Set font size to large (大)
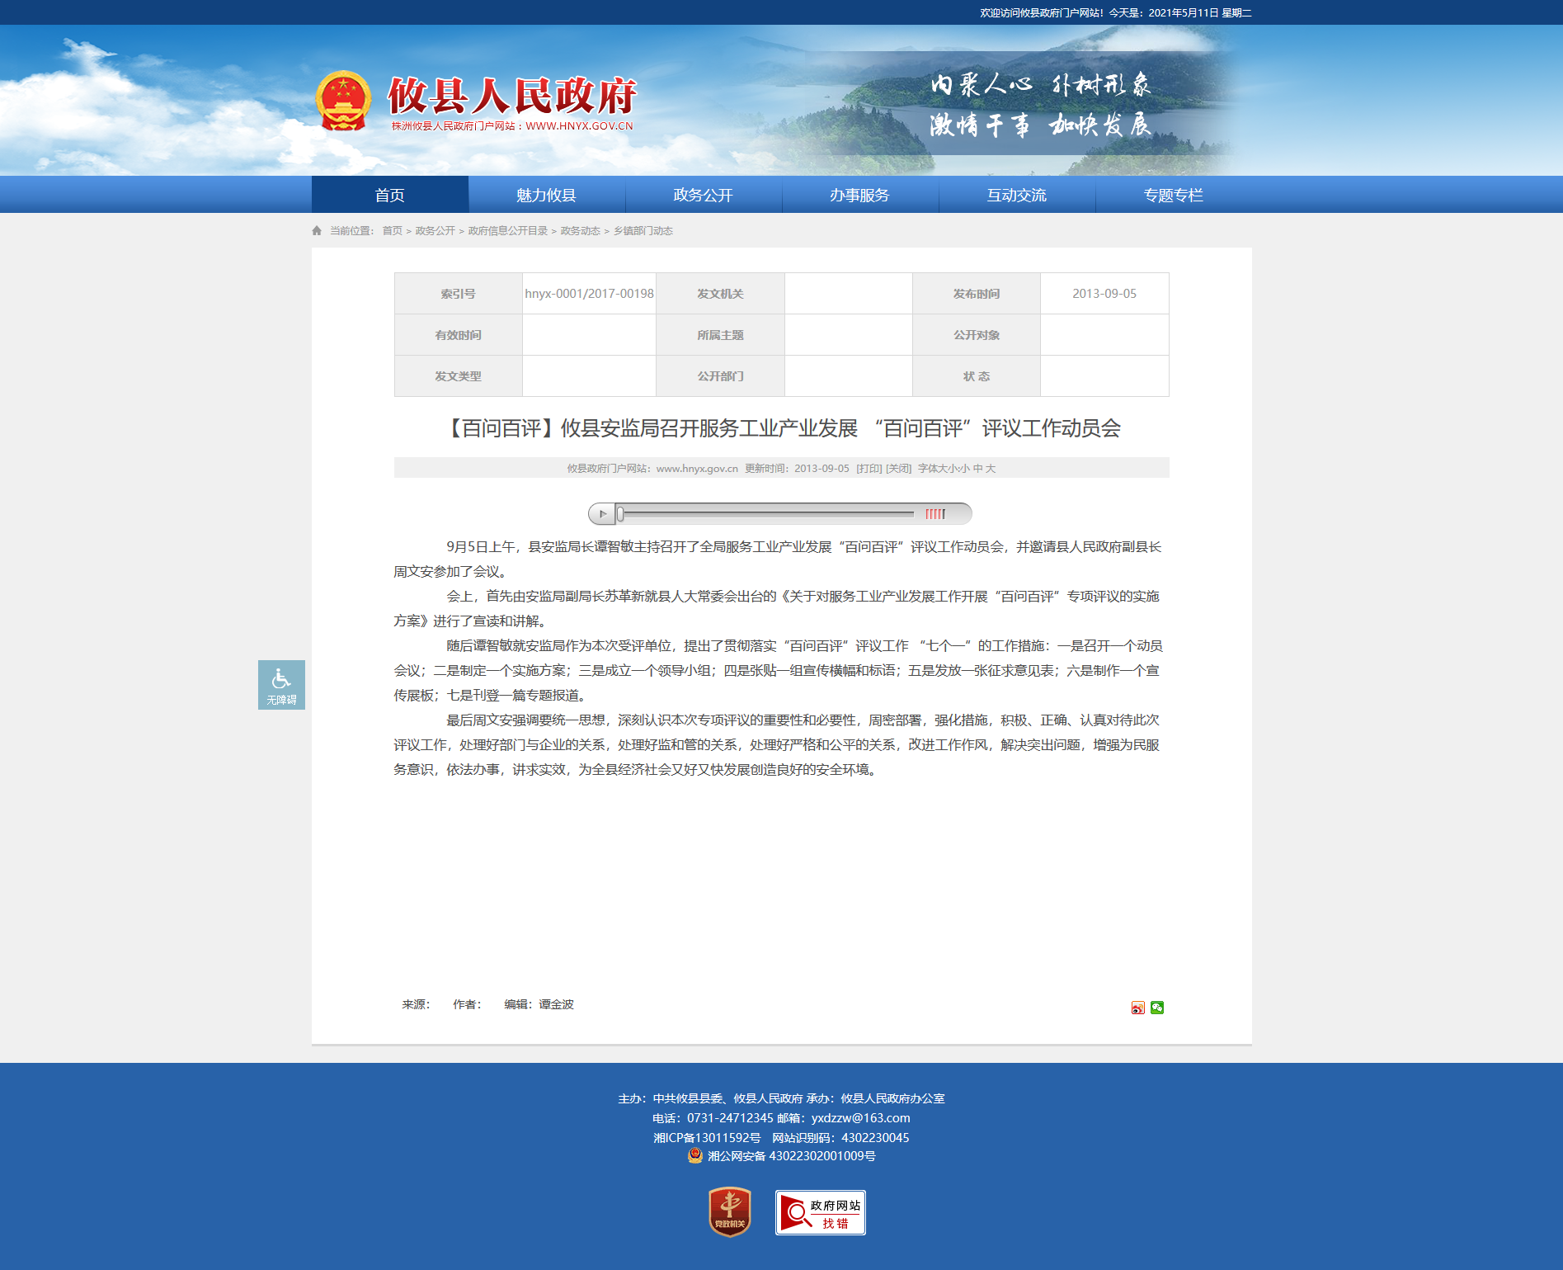 991,469
